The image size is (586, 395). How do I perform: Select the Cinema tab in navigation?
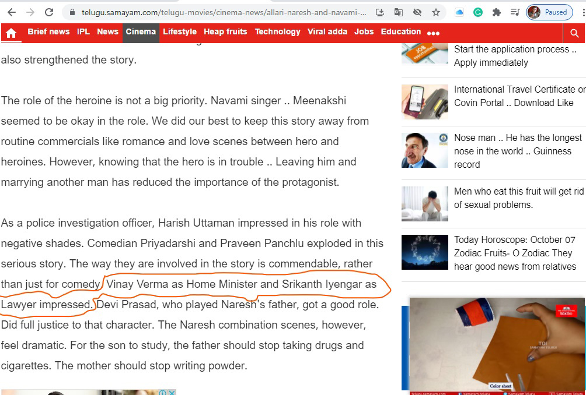(x=141, y=32)
